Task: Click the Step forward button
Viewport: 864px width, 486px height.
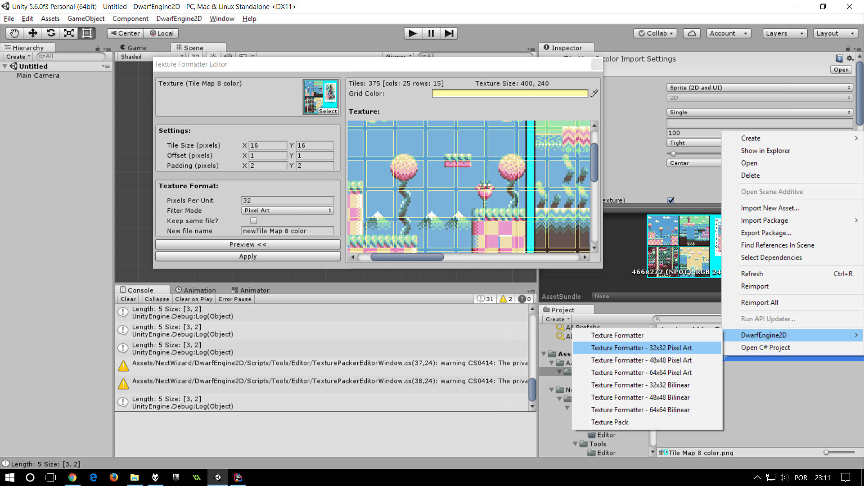Action: tap(449, 33)
